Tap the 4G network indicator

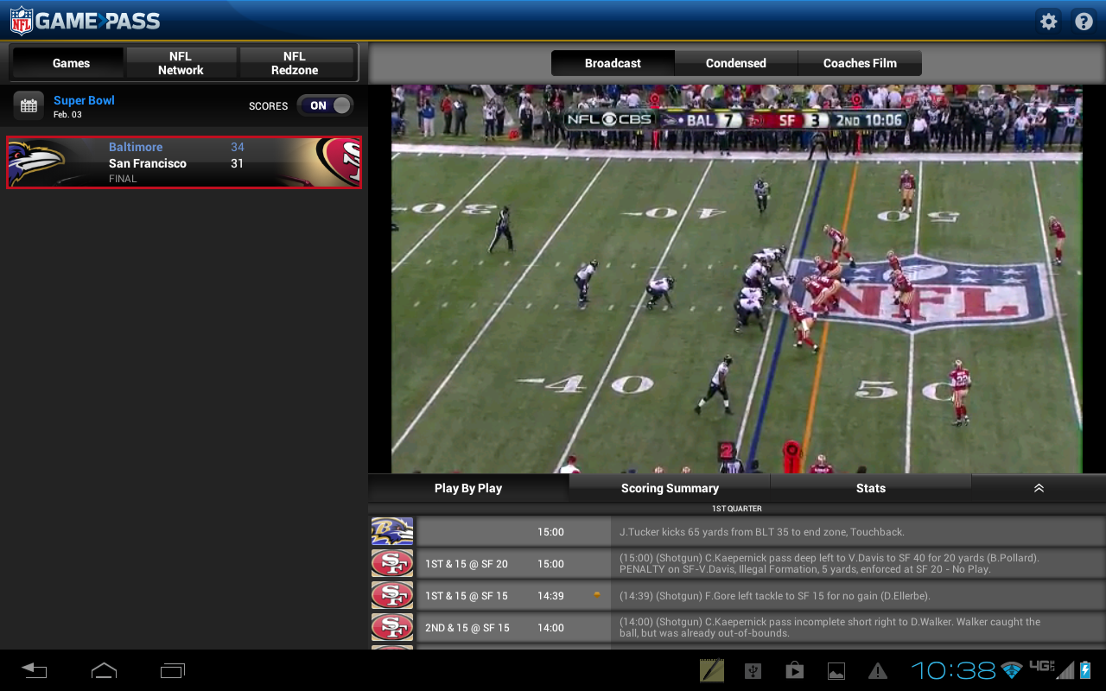(x=1041, y=666)
